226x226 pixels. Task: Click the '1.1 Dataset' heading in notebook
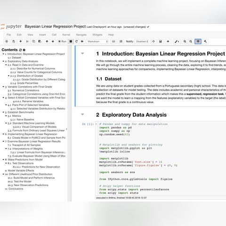pyautogui.click(x=109, y=79)
